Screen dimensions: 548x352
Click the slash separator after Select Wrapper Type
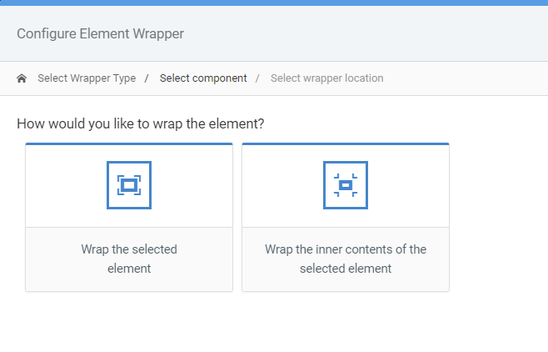147,78
